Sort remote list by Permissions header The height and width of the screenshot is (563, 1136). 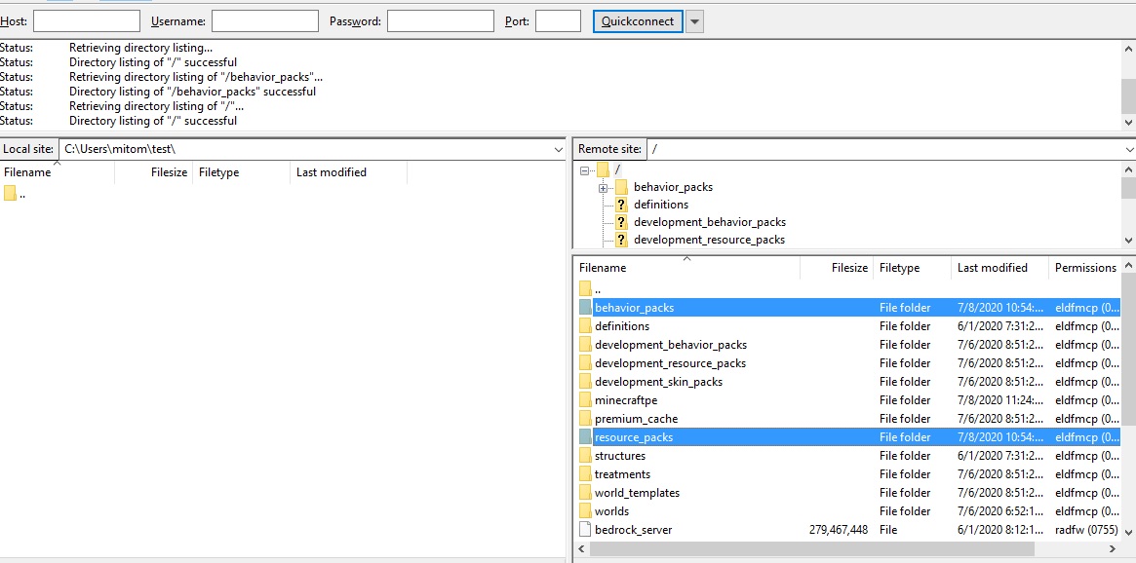click(x=1085, y=268)
